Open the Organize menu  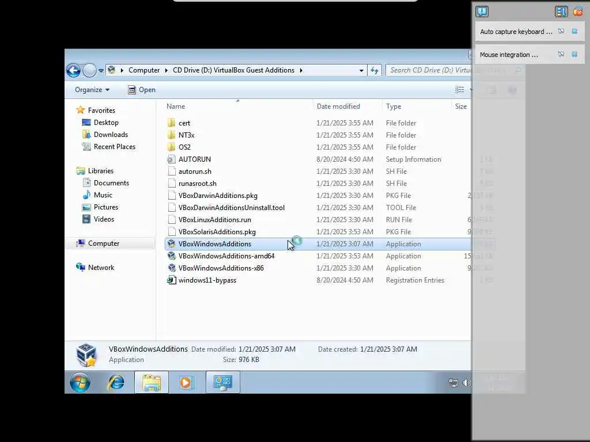tap(92, 89)
